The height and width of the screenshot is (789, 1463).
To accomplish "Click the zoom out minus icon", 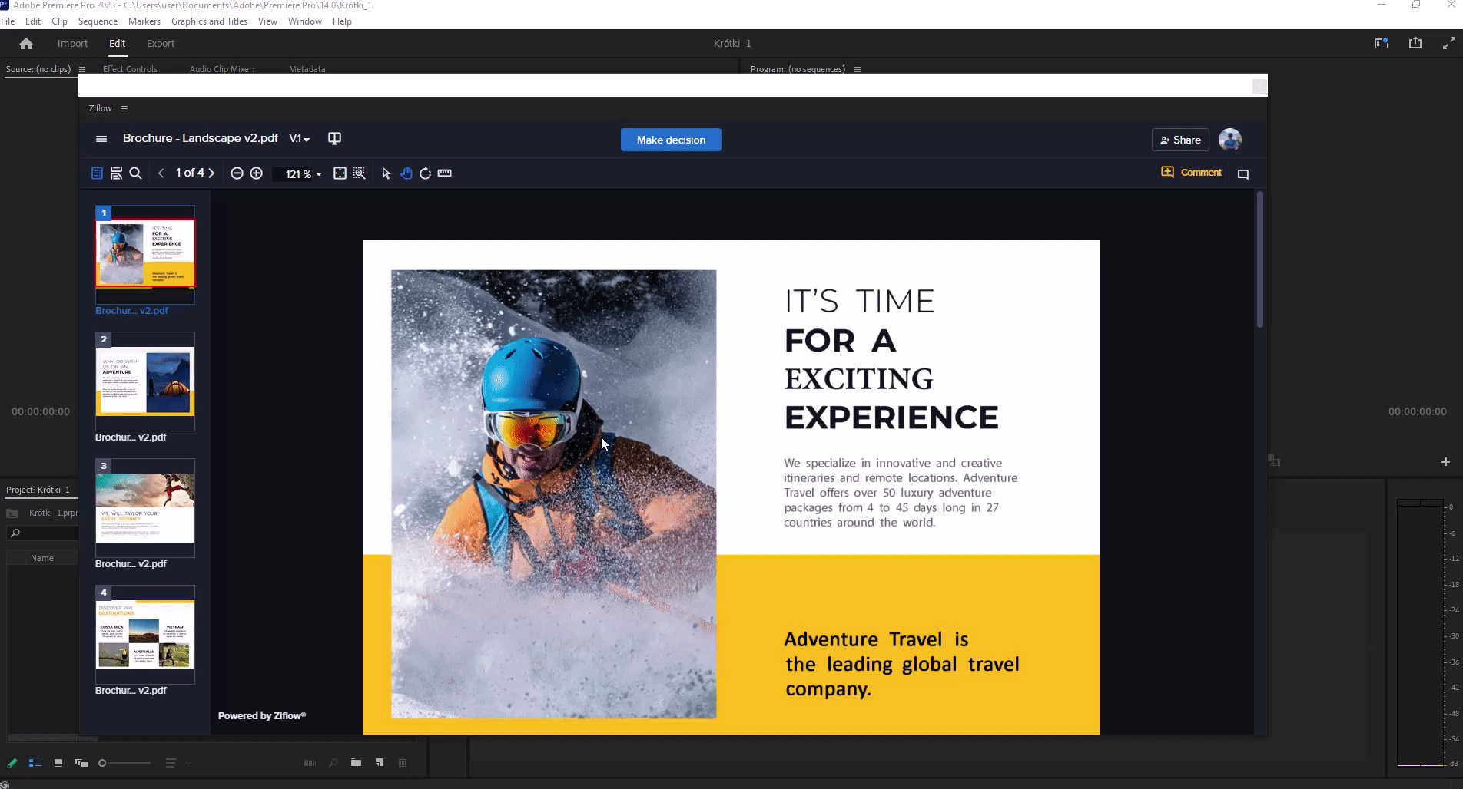I will point(237,173).
